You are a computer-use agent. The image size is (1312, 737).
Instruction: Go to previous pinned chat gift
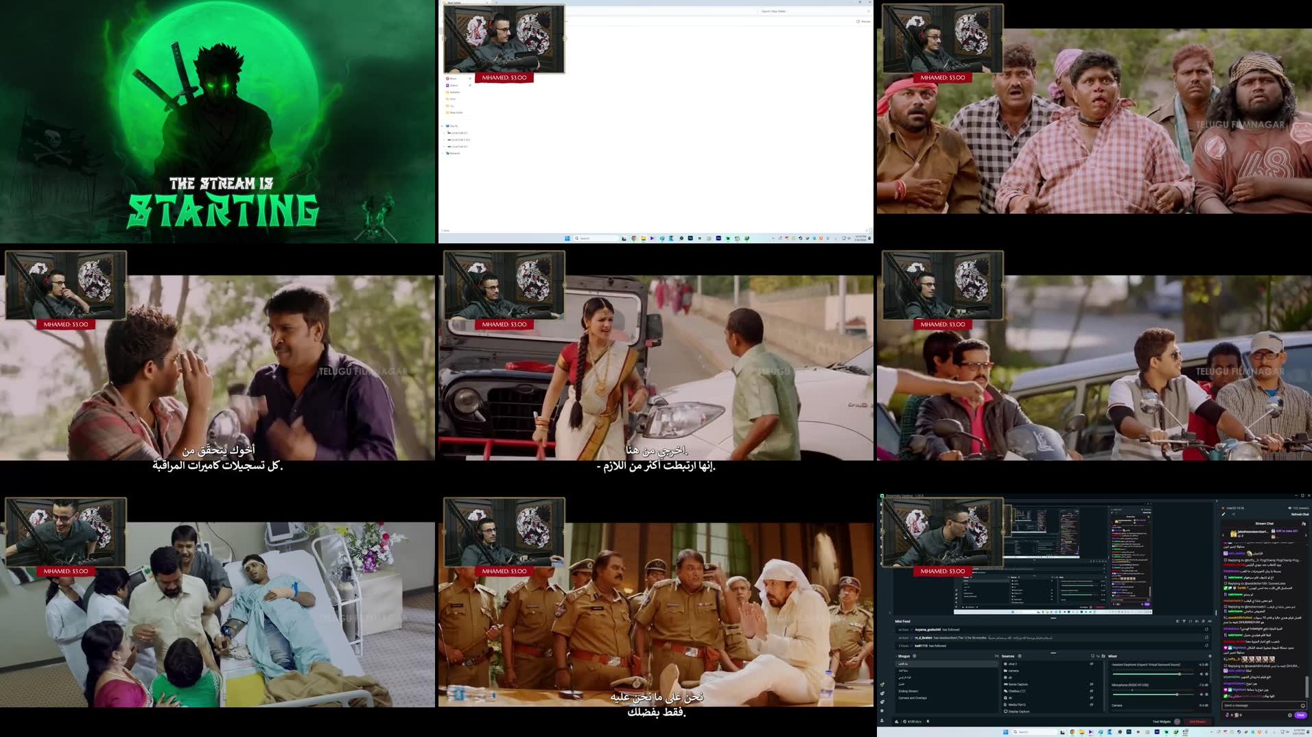[1223, 535]
